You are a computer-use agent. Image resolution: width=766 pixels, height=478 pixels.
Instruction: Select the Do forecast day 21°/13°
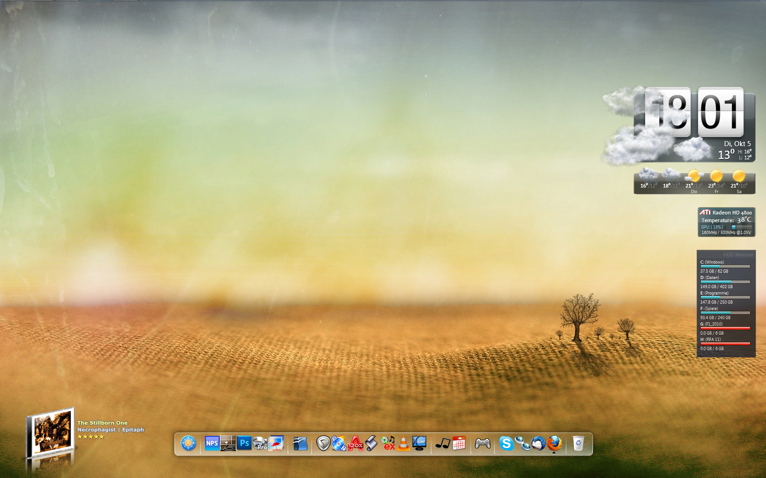point(694,181)
